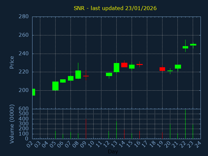The height and width of the screenshot is (156, 208).
Task: Select the green candlestick on day 05
Action: coord(55,86)
